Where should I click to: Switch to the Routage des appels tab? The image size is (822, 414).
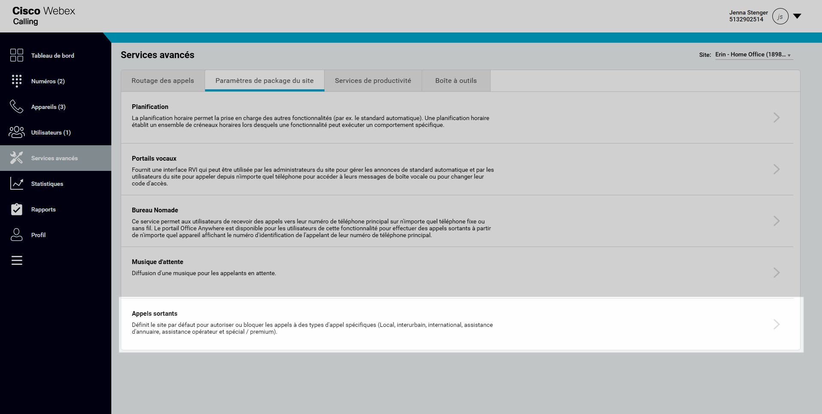tap(163, 81)
